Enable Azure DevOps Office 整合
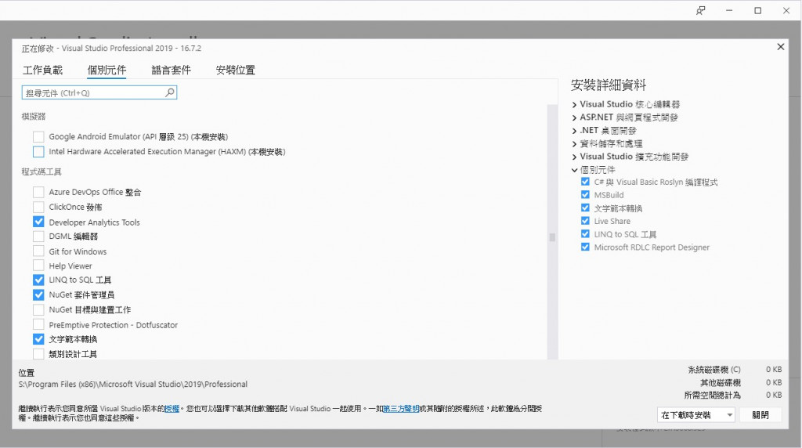Viewport: 802px width, 448px height. (x=38, y=192)
